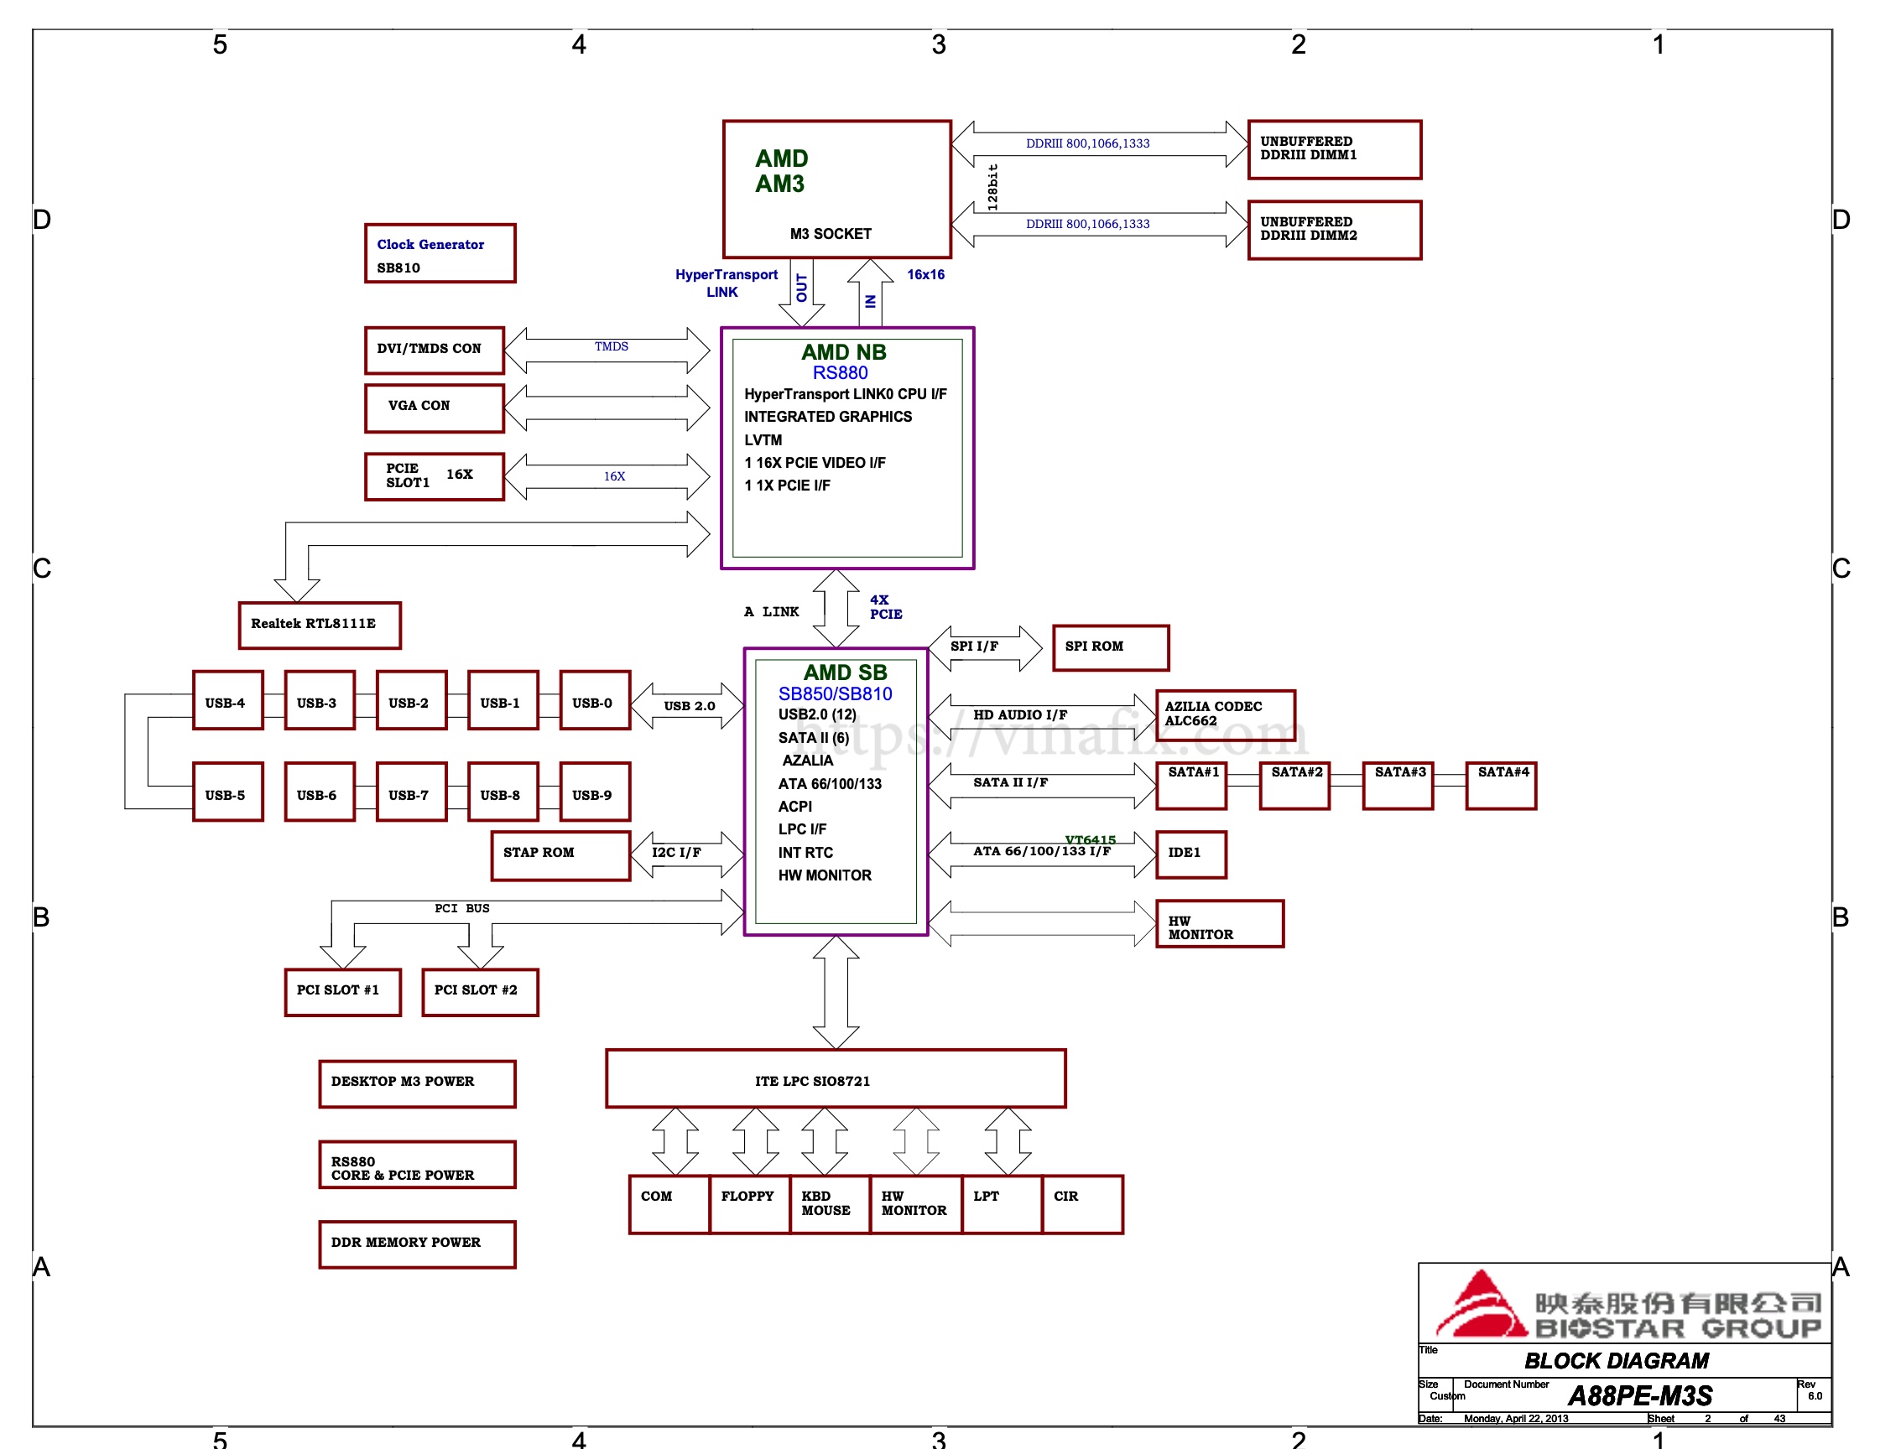Click the AMD NB RS880 title

843,361
